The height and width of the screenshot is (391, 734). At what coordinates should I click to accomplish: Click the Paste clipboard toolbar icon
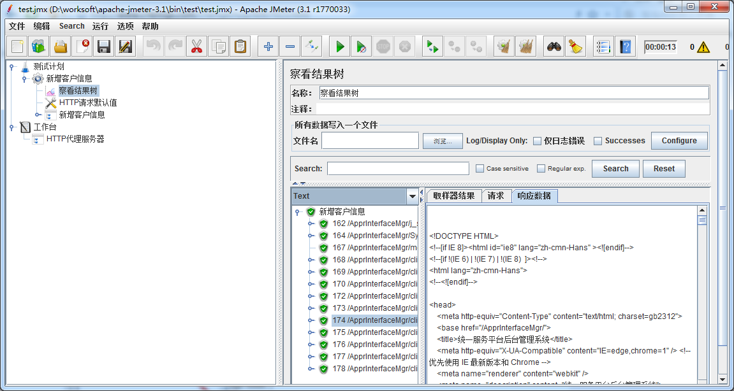tap(240, 46)
